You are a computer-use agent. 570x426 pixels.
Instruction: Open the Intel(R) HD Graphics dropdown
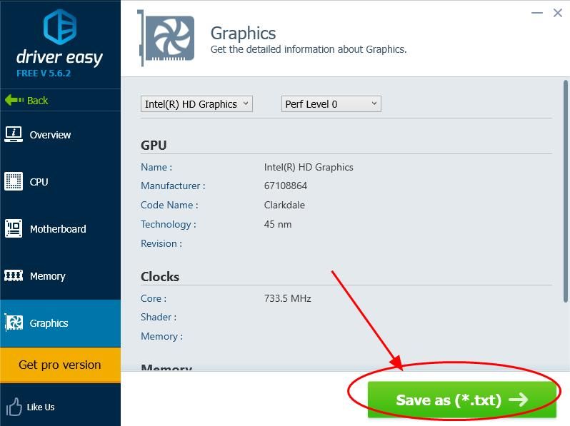tap(196, 104)
